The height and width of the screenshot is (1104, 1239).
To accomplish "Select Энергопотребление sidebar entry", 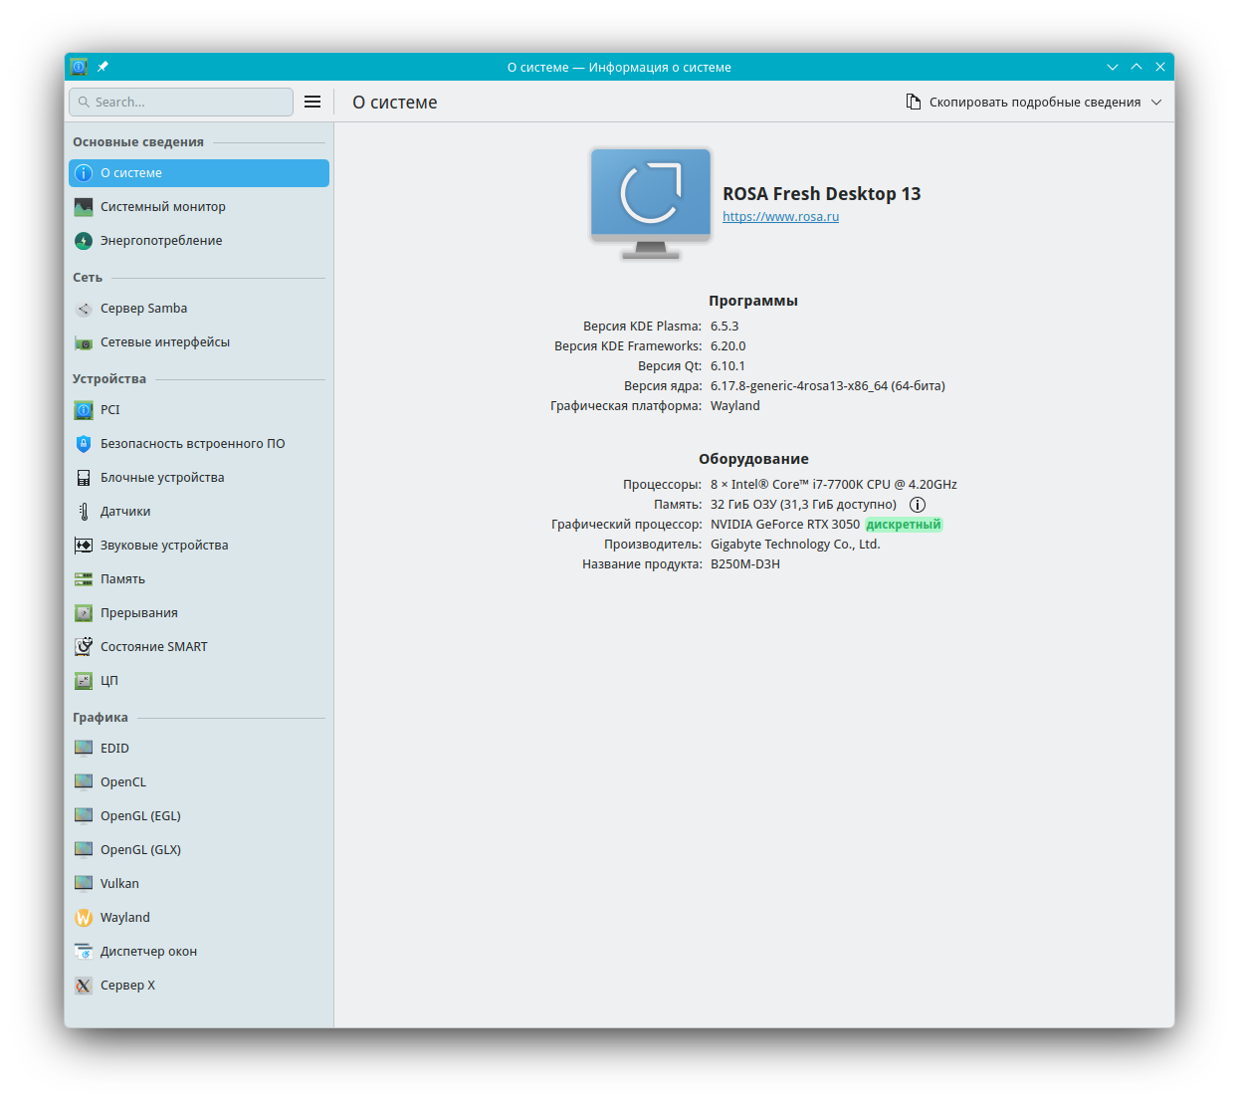I will [199, 241].
